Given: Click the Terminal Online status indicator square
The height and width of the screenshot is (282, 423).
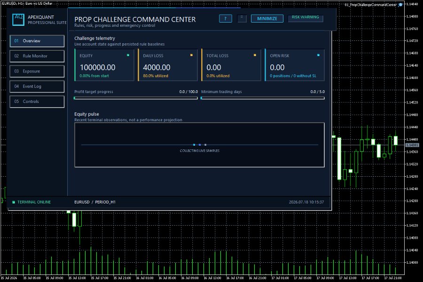Looking at the screenshot, I should [x=14, y=202].
